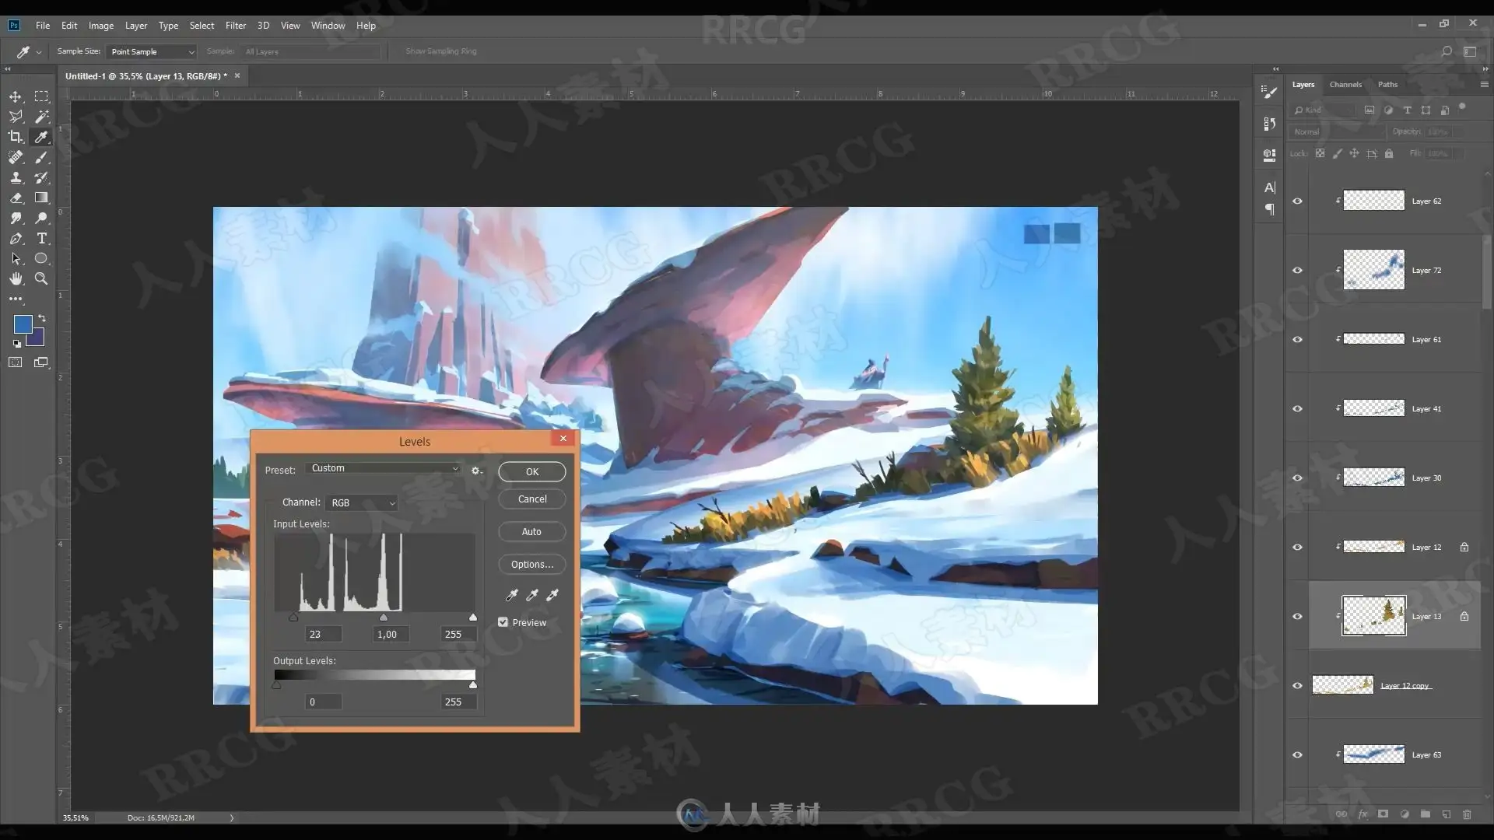Click Cancel in the Levels dialog
The height and width of the screenshot is (840, 1494).
[x=532, y=499]
